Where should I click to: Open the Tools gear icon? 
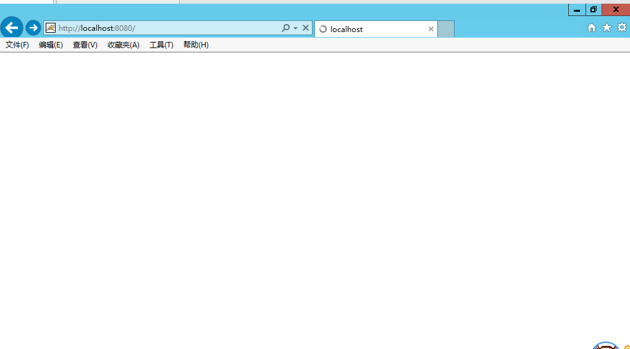621,28
